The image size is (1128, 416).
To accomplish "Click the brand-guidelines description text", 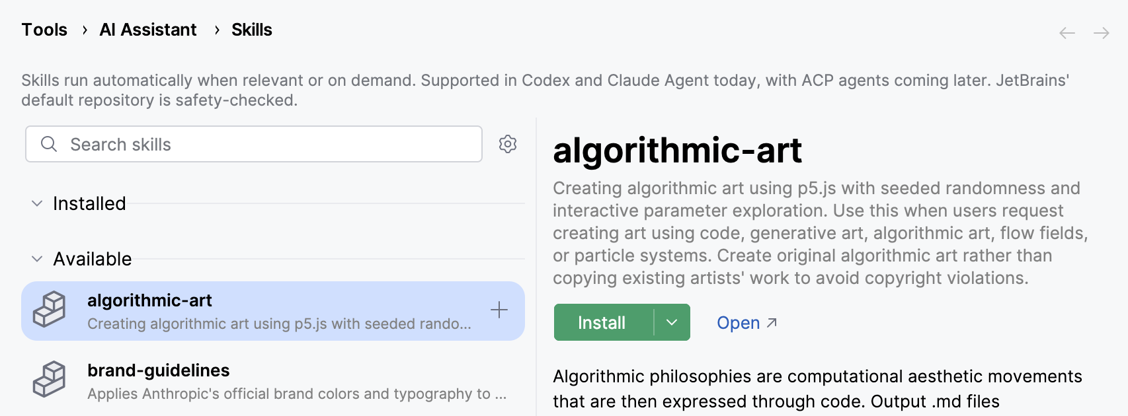I will (x=297, y=394).
